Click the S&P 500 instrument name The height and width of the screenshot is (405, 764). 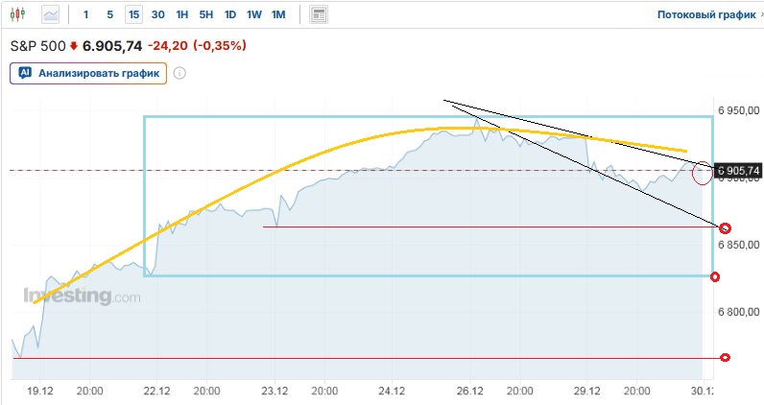click(x=37, y=45)
